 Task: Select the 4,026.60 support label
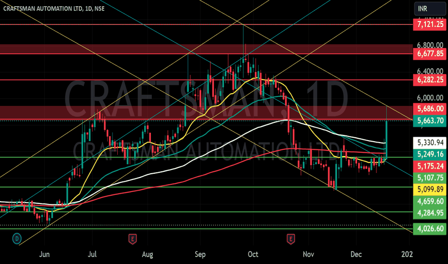(x=430, y=228)
